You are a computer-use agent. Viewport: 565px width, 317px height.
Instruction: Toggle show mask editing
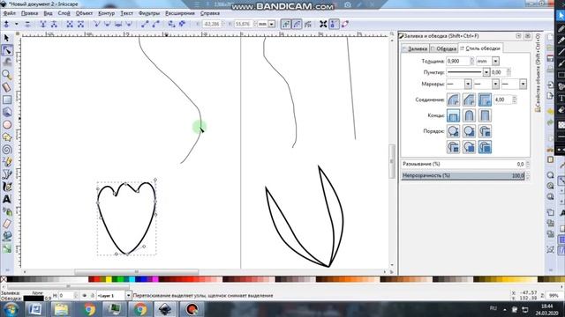[297, 24]
